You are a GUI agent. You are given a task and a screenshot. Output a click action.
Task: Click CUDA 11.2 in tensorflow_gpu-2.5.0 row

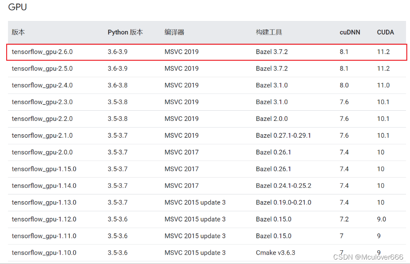tap(383, 68)
